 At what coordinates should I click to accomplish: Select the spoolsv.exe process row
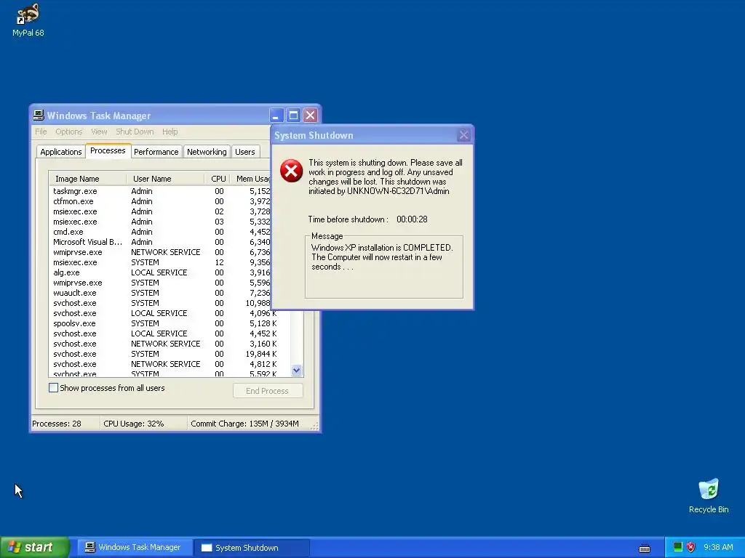pos(170,323)
